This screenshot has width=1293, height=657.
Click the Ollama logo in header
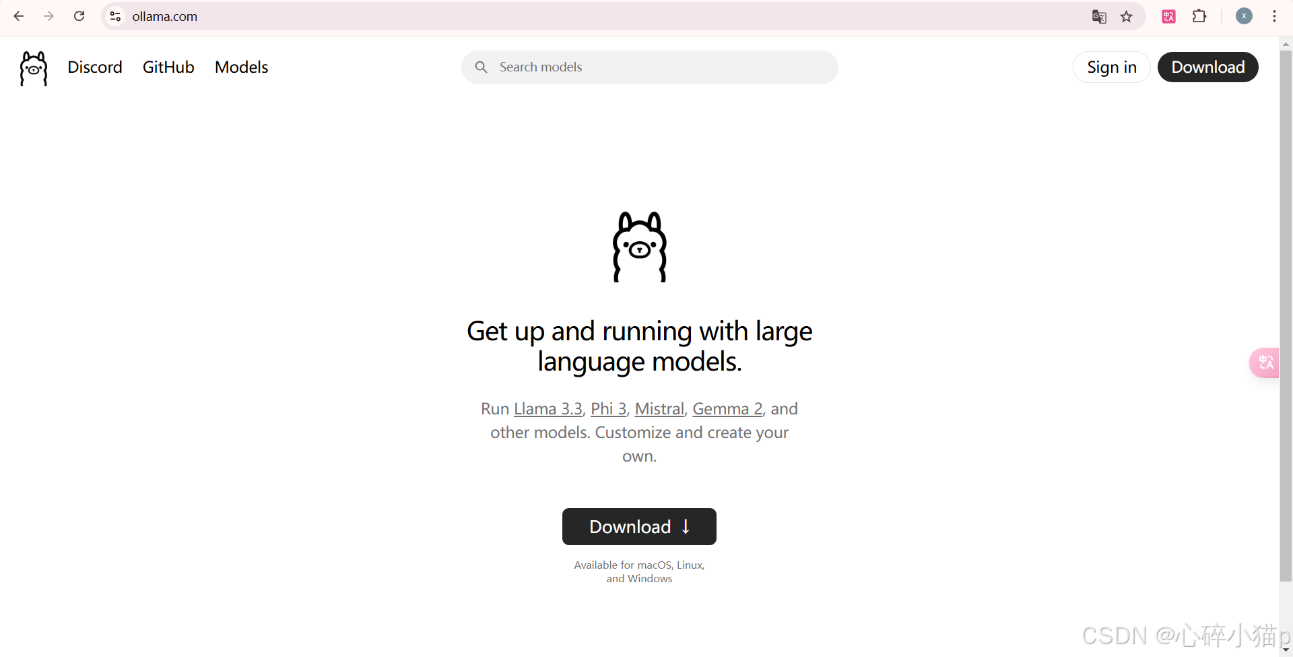(34, 68)
